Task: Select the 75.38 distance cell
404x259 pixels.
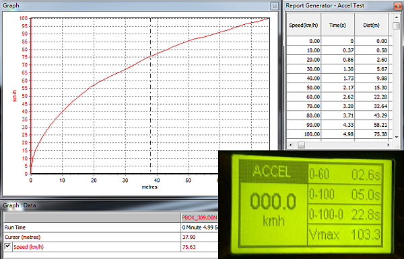Action: click(x=371, y=134)
